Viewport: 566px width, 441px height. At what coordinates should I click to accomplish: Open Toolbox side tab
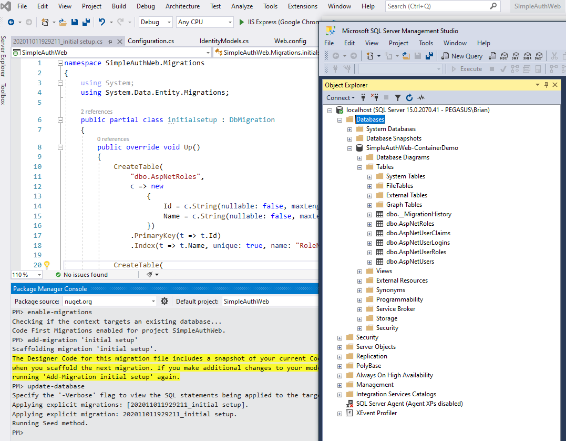(x=3, y=94)
